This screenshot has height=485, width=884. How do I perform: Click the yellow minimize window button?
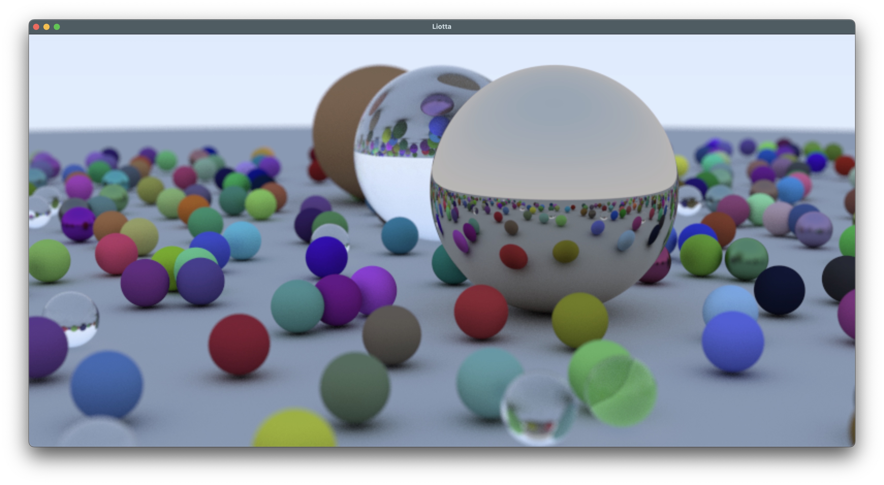pyautogui.click(x=46, y=27)
